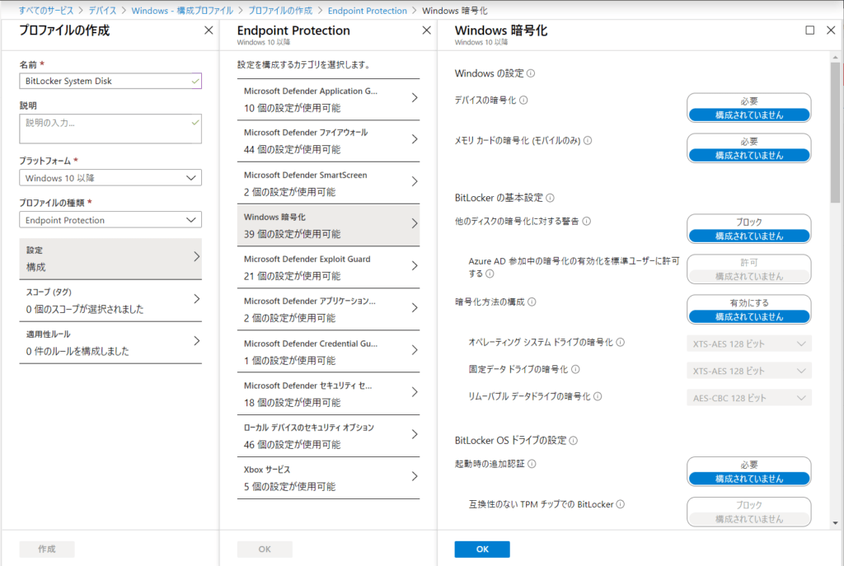Image resolution: width=844 pixels, height=566 pixels.
Task: Set 起動時の追加認証 to 必要
Action: coord(748,465)
